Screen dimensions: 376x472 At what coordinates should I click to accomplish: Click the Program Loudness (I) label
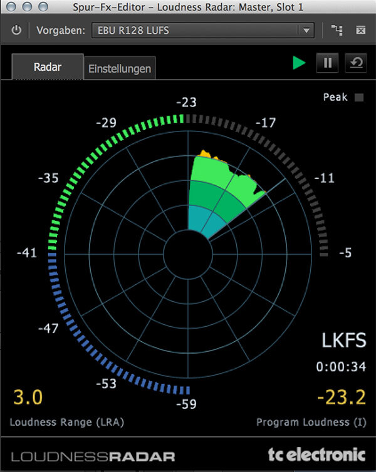pyautogui.click(x=311, y=422)
